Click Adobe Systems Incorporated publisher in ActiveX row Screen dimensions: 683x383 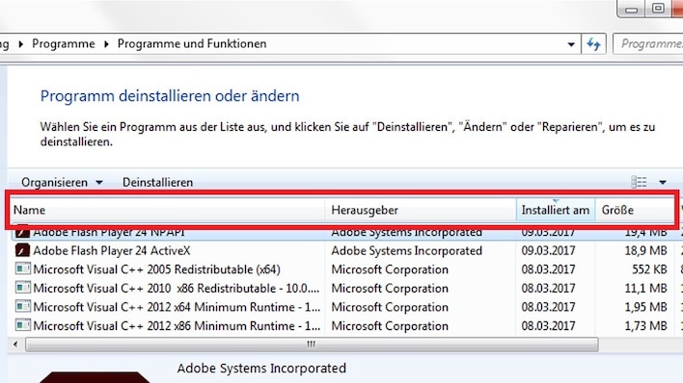(x=406, y=251)
